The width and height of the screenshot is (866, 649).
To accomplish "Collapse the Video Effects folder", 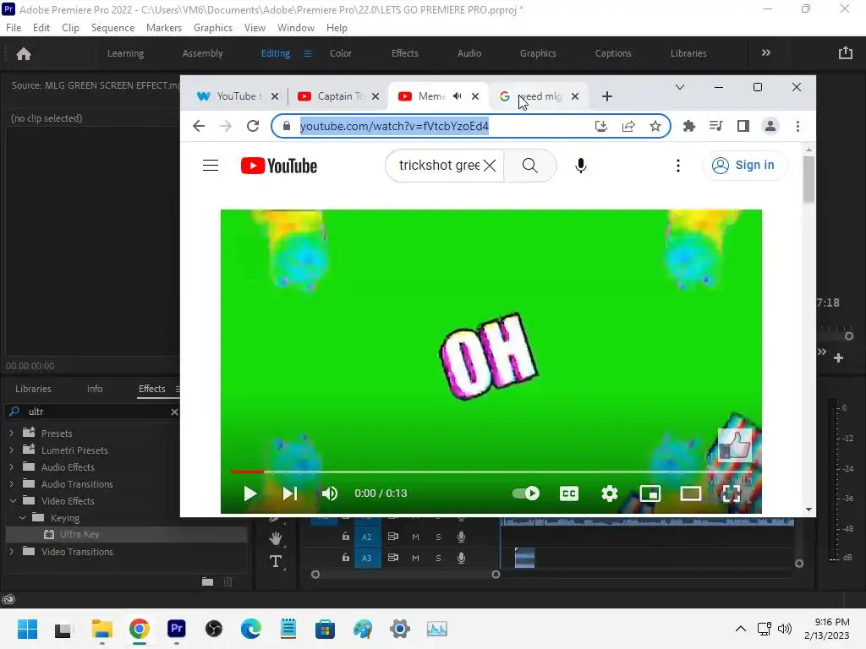I will pos(13,501).
